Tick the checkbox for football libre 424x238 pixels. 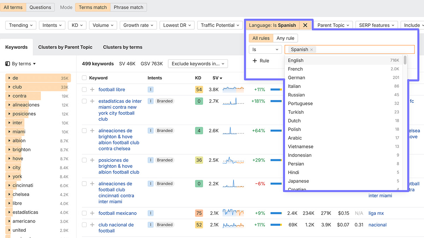84,90
